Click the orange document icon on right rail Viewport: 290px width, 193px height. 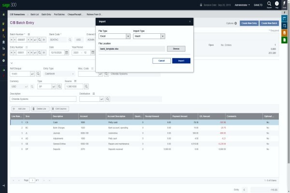[x=285, y=33]
